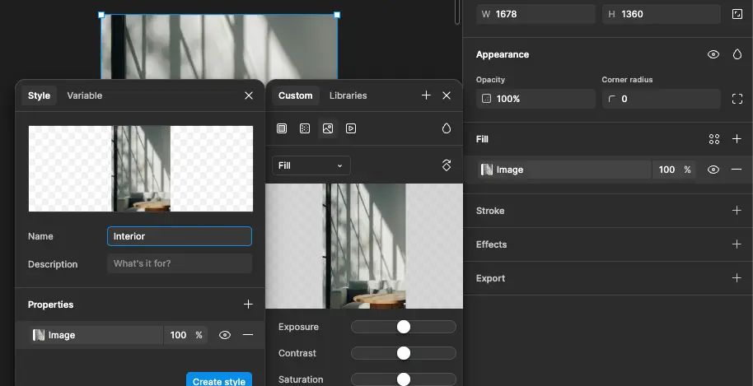The width and height of the screenshot is (753, 386).
Task: Switch to the Style tab
Action: coord(39,95)
